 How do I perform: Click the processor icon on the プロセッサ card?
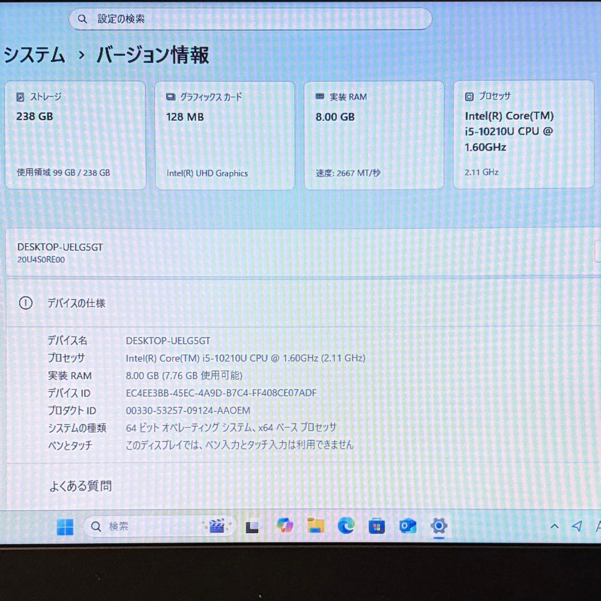[469, 96]
